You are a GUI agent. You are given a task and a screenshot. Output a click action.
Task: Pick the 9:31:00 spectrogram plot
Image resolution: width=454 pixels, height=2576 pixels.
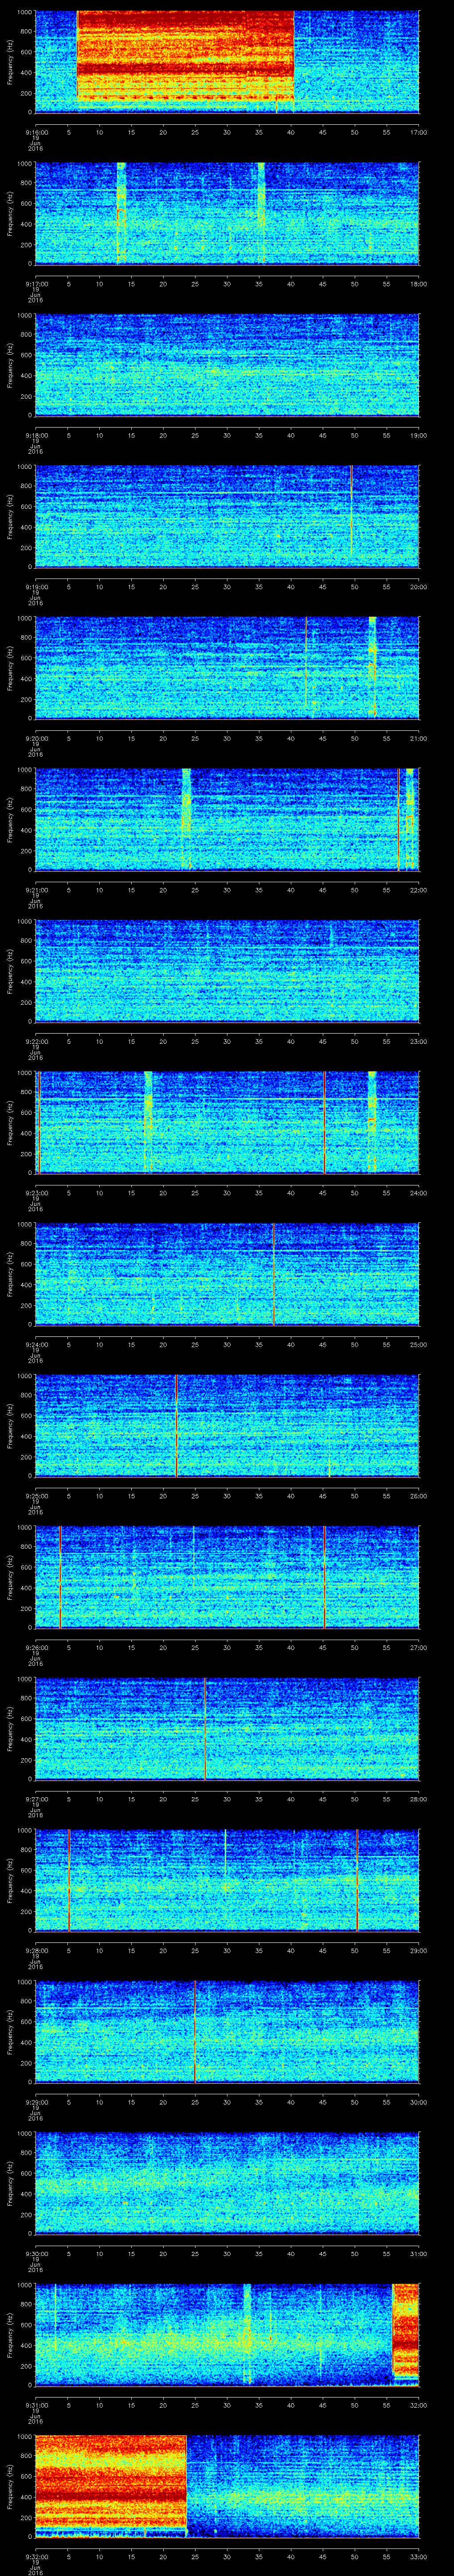[227, 2334]
